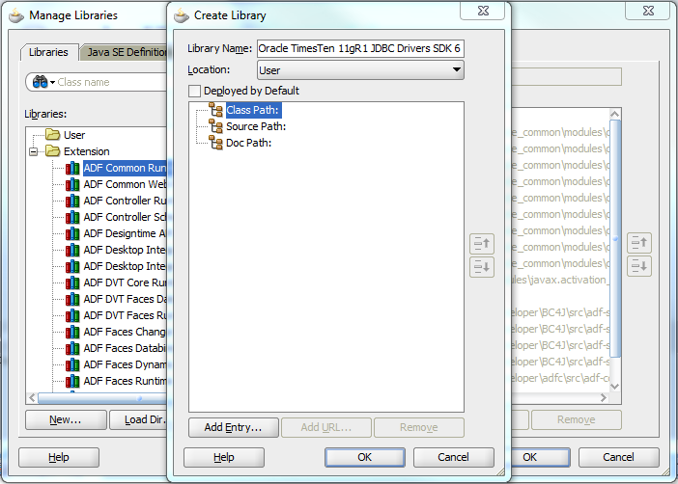Click the ADF Faces Change library icon
Screen dimensions: 678x484
[x=72, y=332]
